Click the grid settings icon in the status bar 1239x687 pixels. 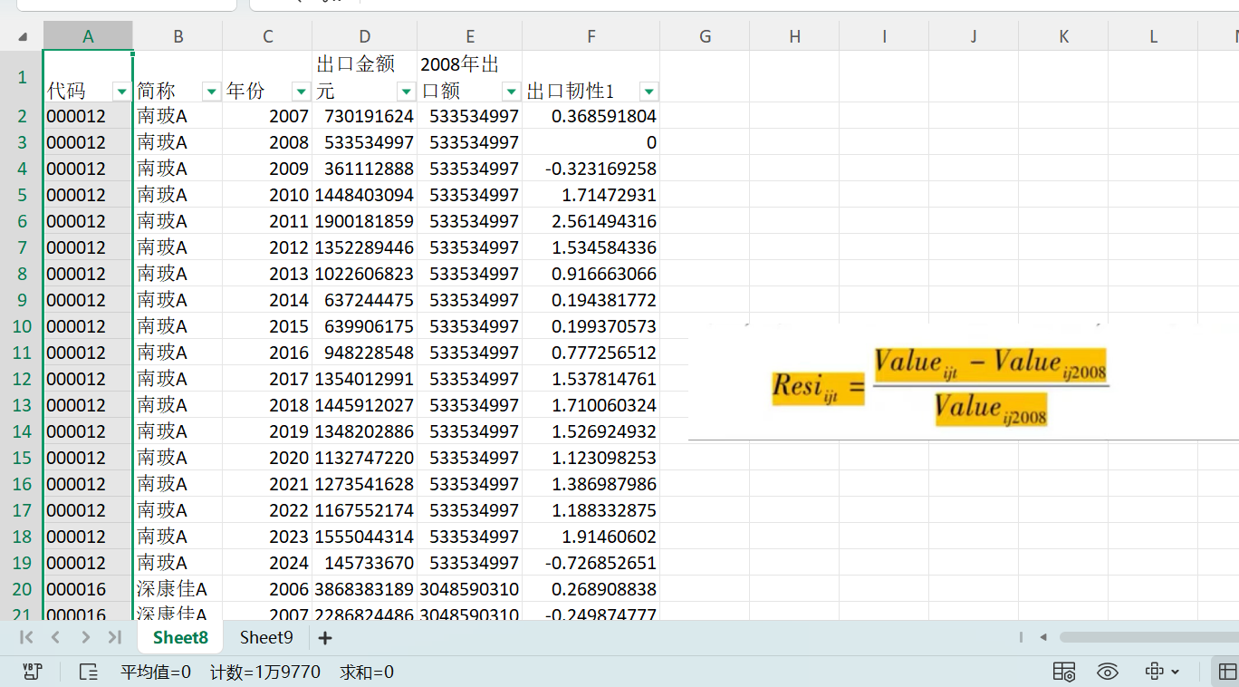click(x=1064, y=672)
